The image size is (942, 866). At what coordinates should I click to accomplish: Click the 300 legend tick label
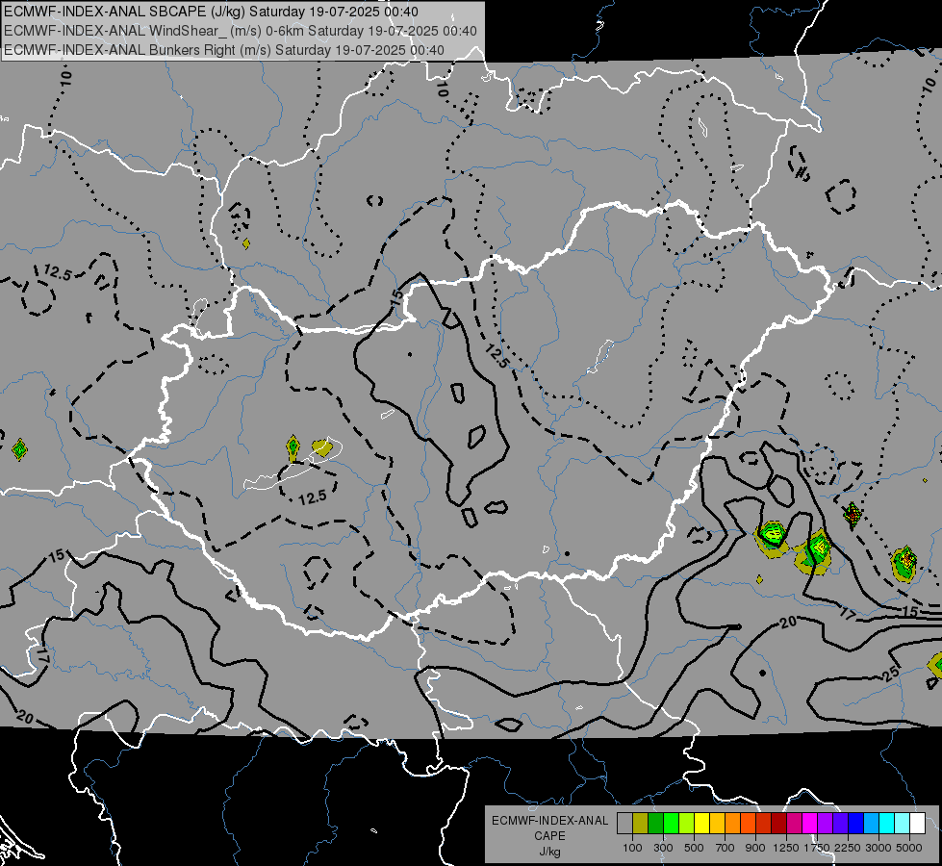[x=663, y=848]
